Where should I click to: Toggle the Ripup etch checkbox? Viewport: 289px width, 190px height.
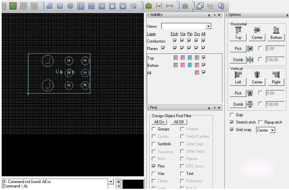261,122
